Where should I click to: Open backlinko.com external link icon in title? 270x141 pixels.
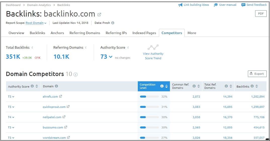(99, 15)
